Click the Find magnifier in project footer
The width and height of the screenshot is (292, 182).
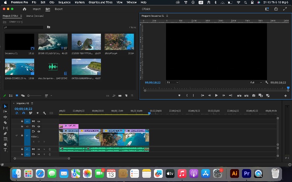(114, 95)
